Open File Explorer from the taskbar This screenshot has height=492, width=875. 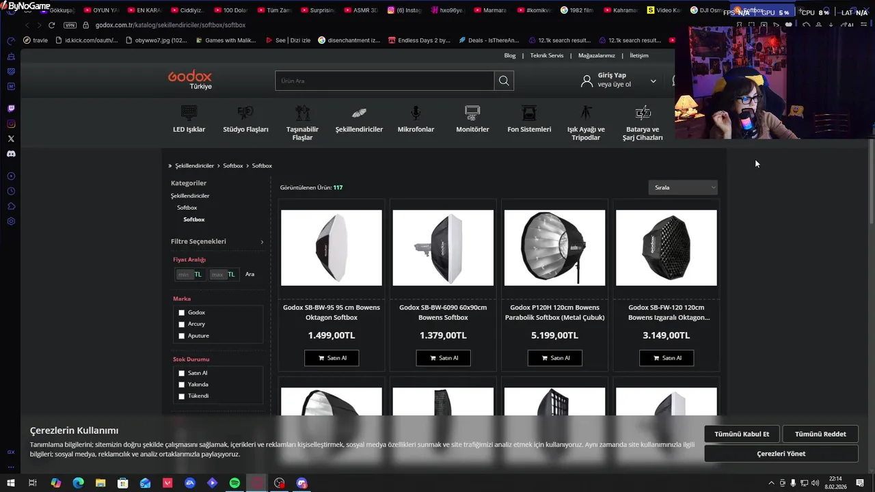[x=100, y=483]
